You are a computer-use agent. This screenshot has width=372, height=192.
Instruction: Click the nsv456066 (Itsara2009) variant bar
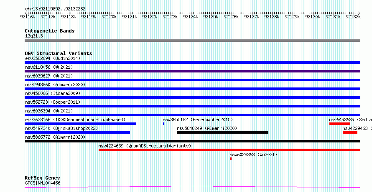[x=192, y=97]
